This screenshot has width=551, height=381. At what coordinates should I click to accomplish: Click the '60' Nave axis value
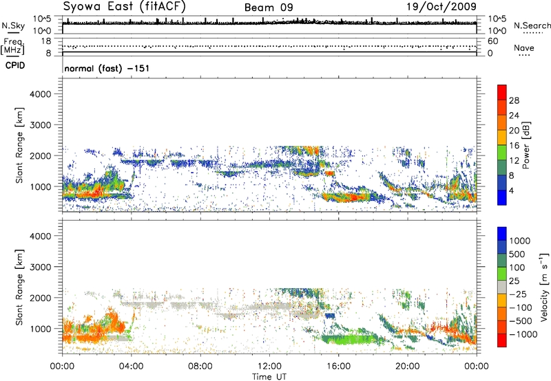(493, 41)
